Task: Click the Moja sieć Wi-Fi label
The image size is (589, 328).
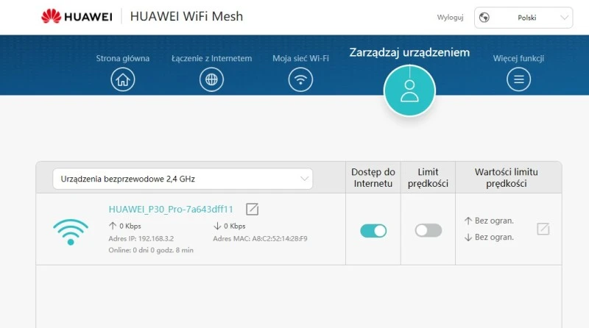Action: click(300, 58)
